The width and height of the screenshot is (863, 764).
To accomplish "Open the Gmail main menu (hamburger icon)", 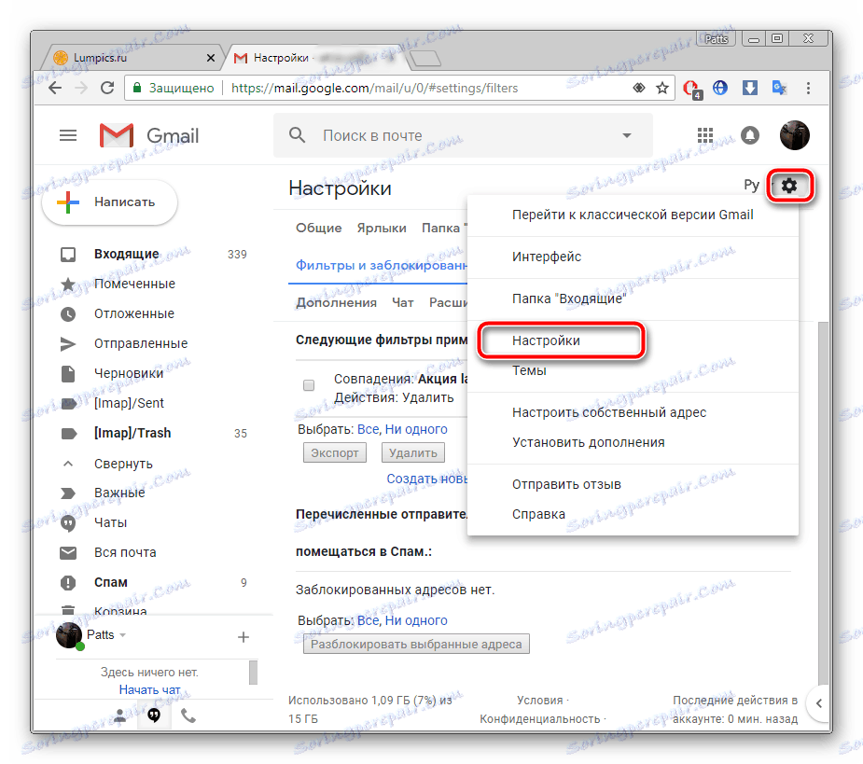I will (x=68, y=135).
